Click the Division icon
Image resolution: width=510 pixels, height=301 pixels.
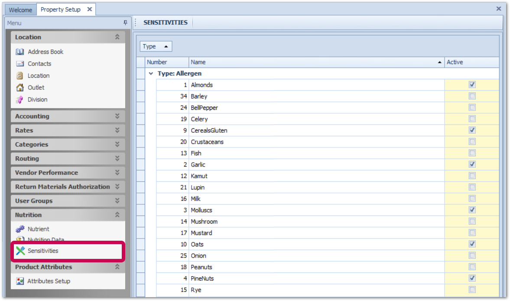click(20, 100)
